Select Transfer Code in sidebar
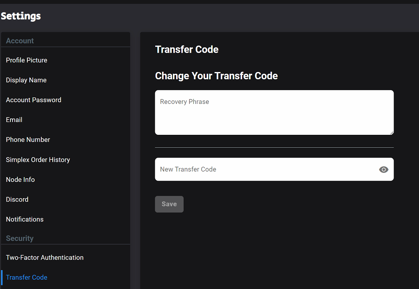The image size is (419, 289). [x=27, y=277]
